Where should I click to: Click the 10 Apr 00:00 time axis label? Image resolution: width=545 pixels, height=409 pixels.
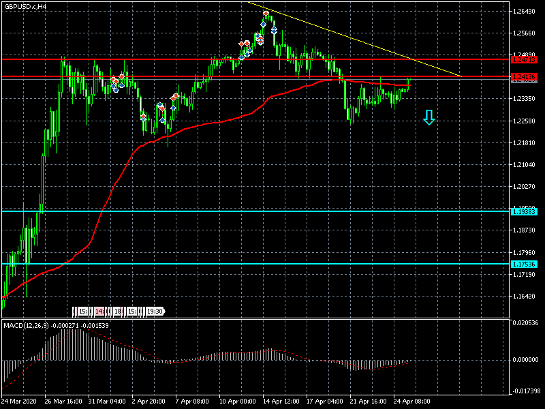(237, 401)
